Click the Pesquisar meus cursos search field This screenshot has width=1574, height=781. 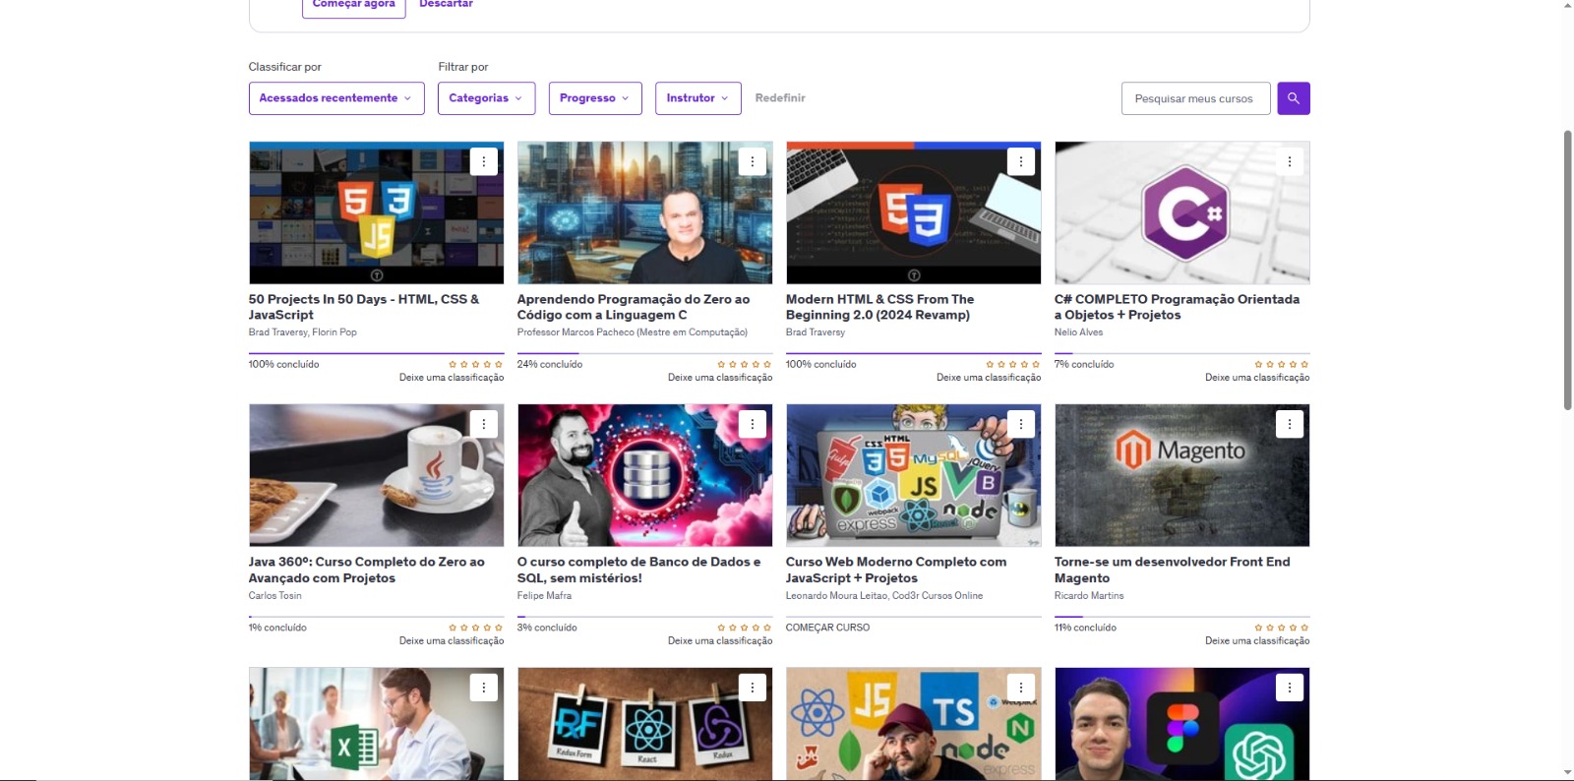(1194, 98)
